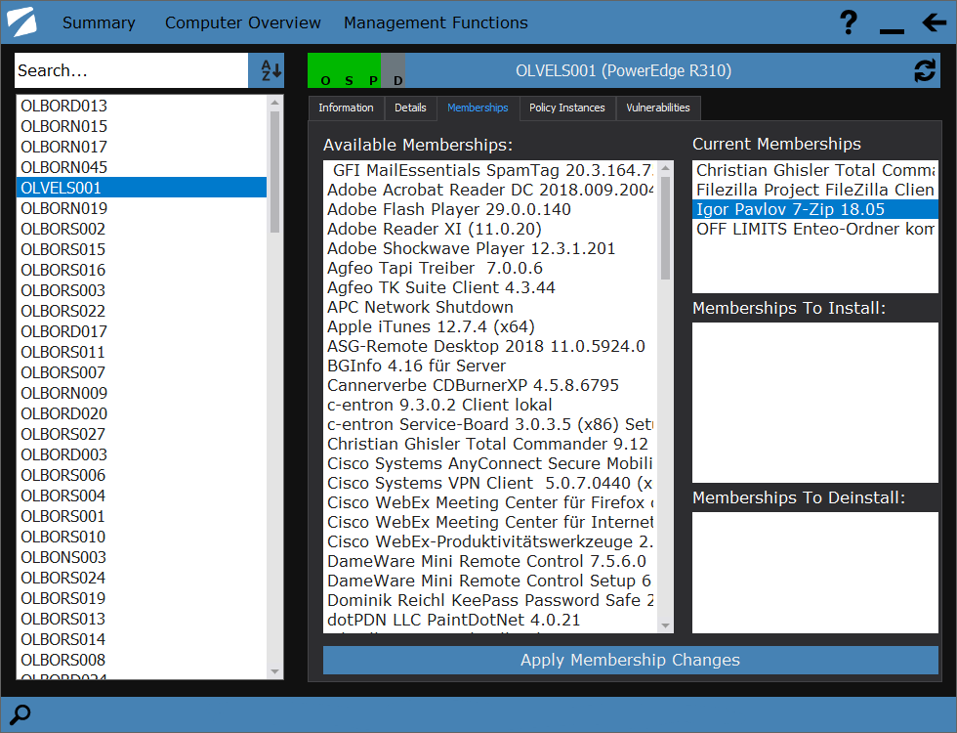Select Adobe Reader XI (11.0.20)
Viewport: 957px width, 733px height.
(x=490, y=229)
